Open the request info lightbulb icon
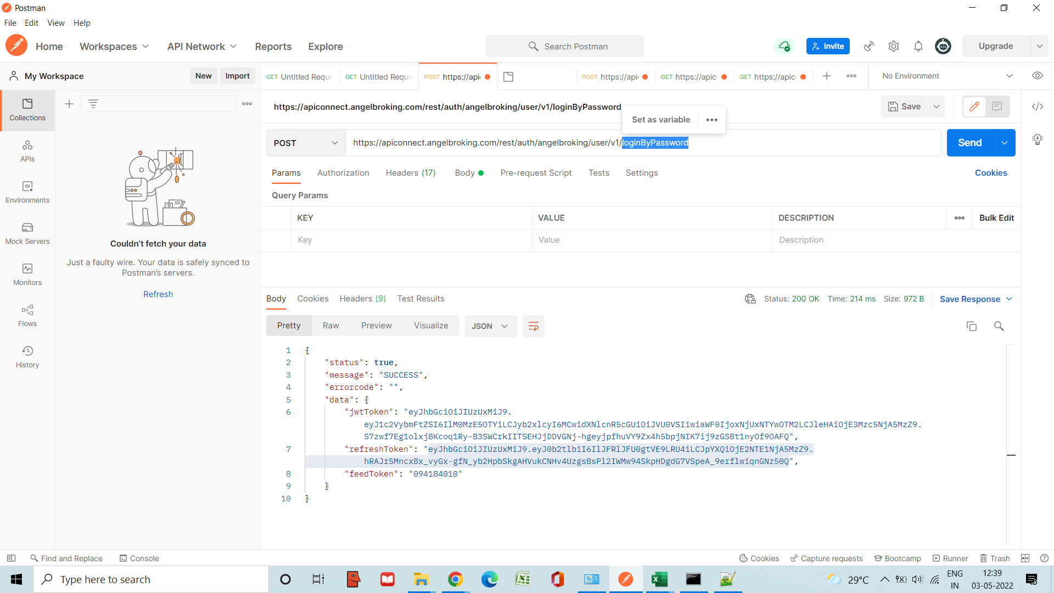1054x593 pixels. (1038, 139)
